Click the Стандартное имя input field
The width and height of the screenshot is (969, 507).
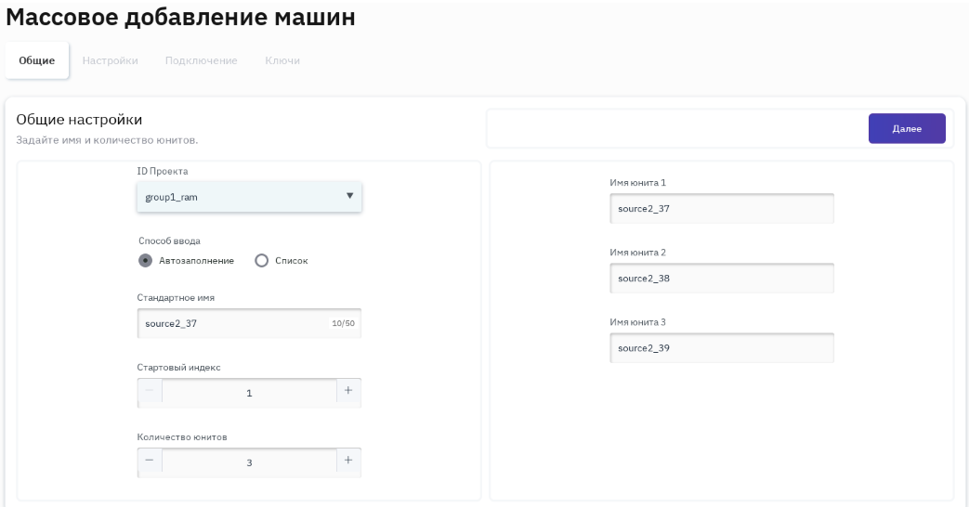[232, 324]
